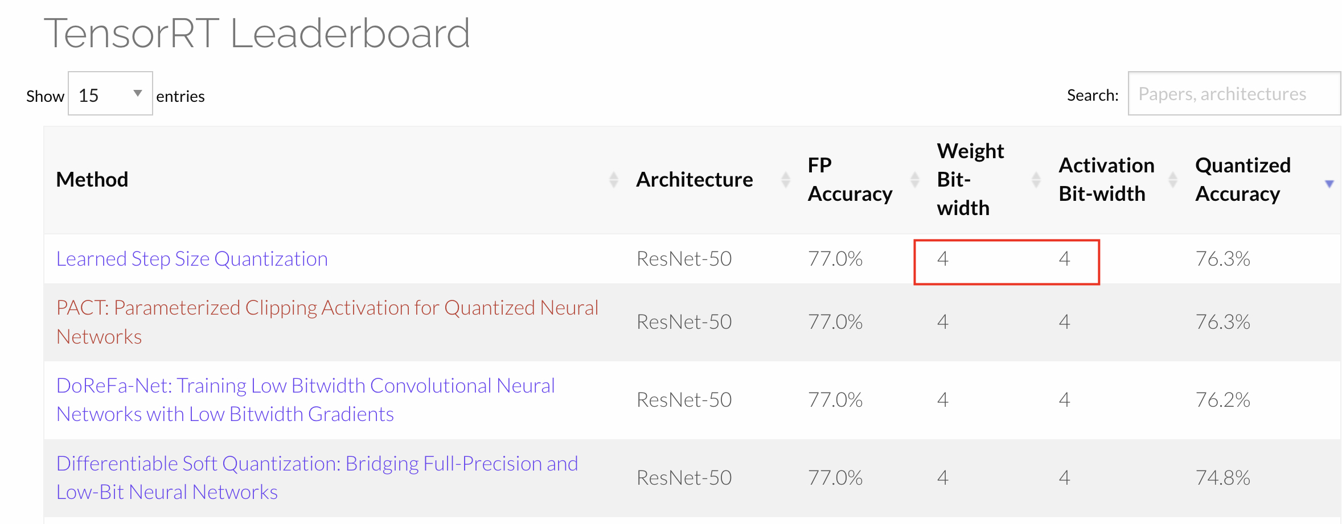Click the Quantized Accuracy column header

[1243, 180]
